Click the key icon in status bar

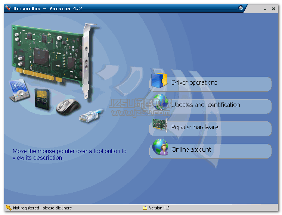pos(9,208)
